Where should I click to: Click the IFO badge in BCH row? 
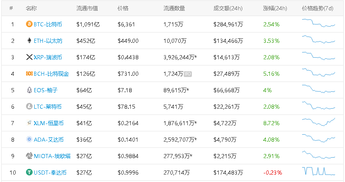click(188, 74)
